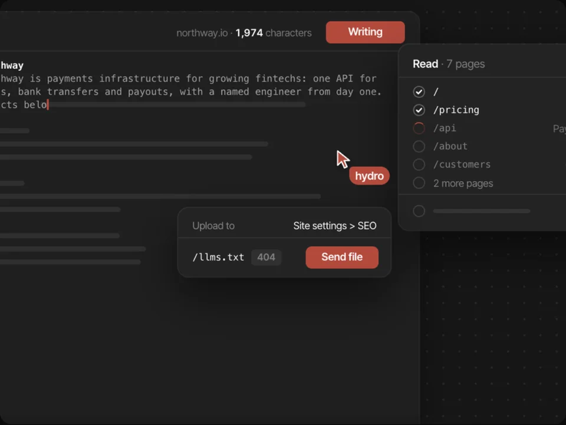Click the Read heading in pages panel
566x425 pixels.
[x=425, y=64]
